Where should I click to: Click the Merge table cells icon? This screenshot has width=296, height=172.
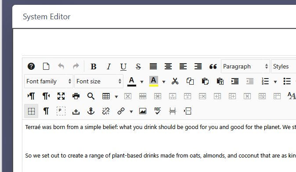point(277,96)
